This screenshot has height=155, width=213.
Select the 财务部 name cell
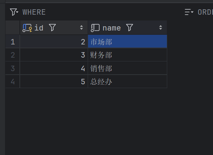127,55
